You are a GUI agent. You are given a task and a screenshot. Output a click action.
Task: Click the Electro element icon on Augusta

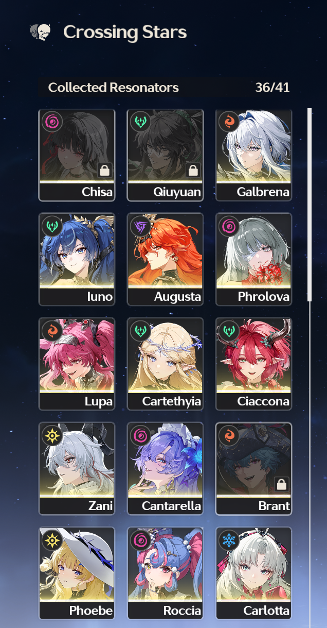tap(140, 226)
